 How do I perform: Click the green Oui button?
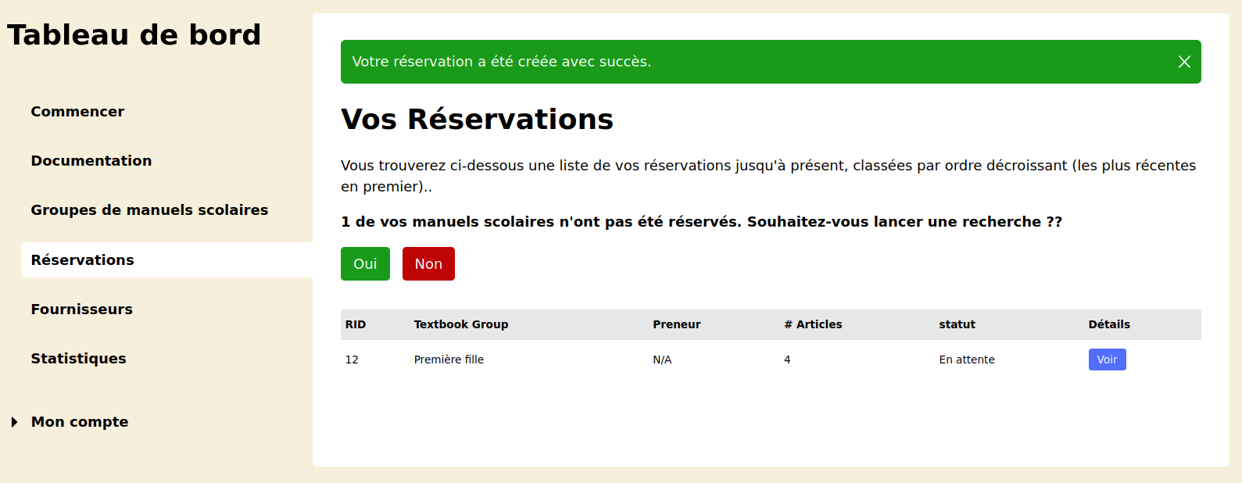[365, 263]
